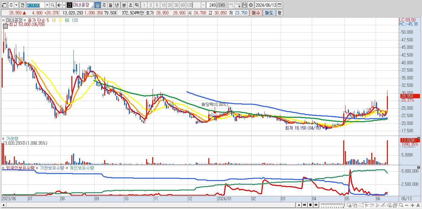
Task: Click the chart overlay windows icon in bottom toolbar
Action: pyautogui.click(x=355, y=205)
